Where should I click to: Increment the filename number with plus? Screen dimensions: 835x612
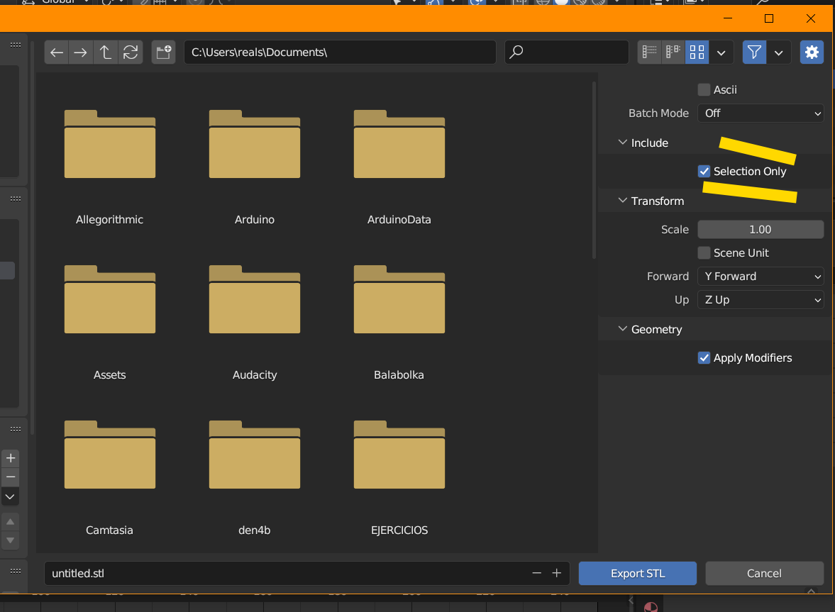[x=556, y=573]
